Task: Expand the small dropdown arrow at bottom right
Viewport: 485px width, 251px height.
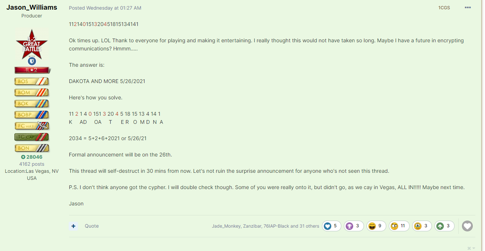Action: [x=473, y=248]
